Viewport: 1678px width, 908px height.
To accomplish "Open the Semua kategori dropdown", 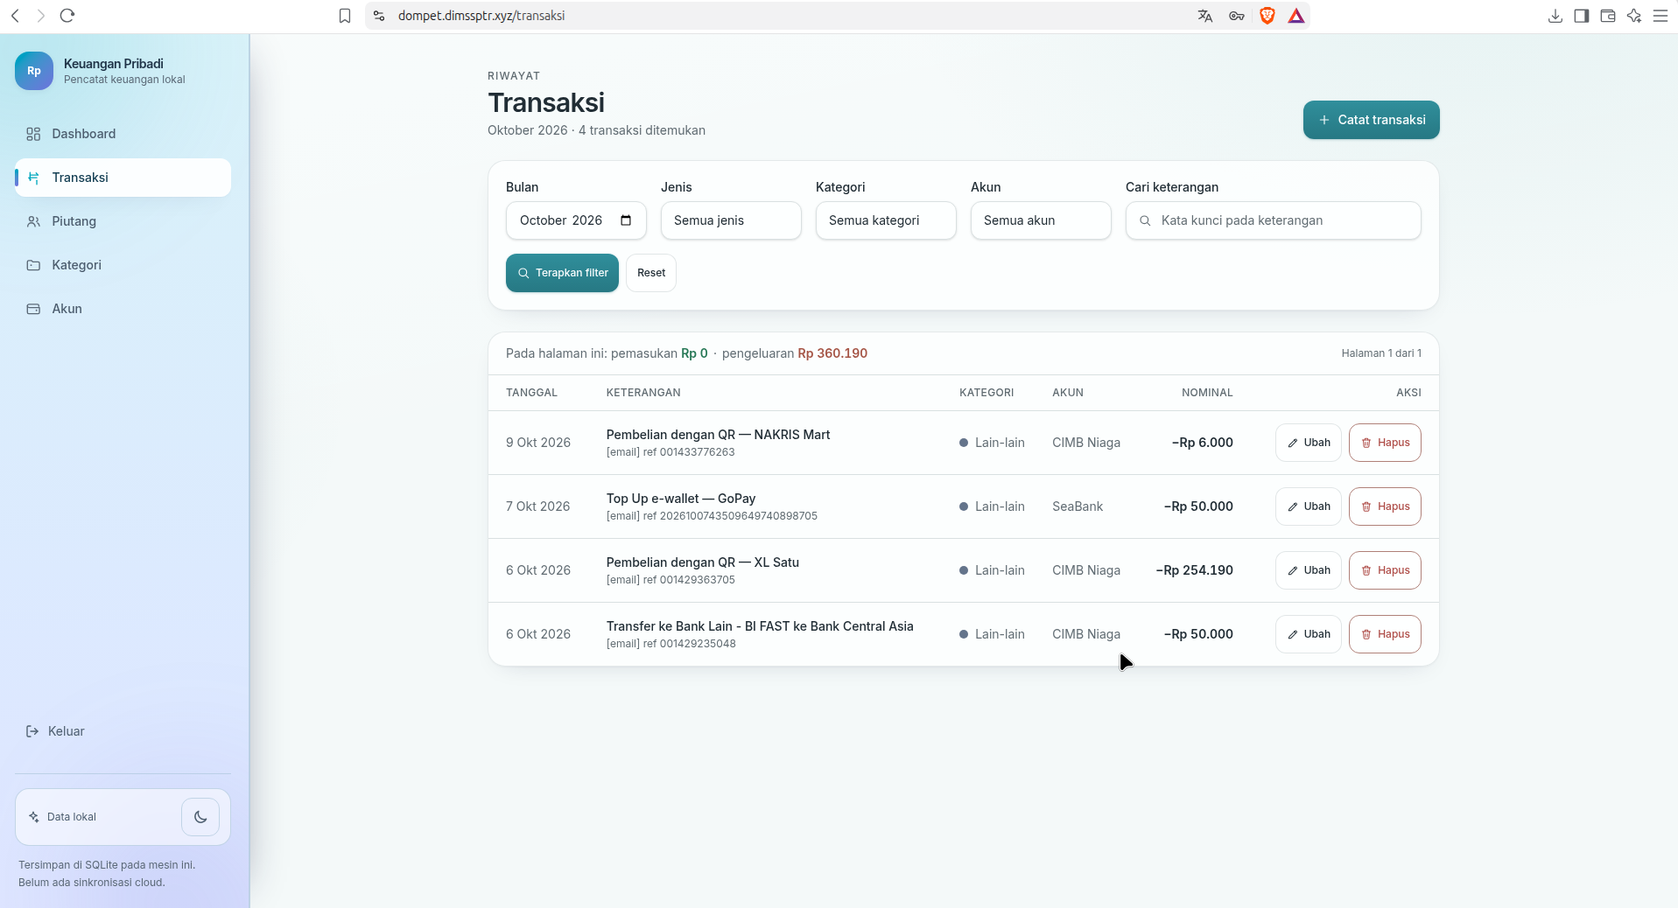I will (886, 220).
